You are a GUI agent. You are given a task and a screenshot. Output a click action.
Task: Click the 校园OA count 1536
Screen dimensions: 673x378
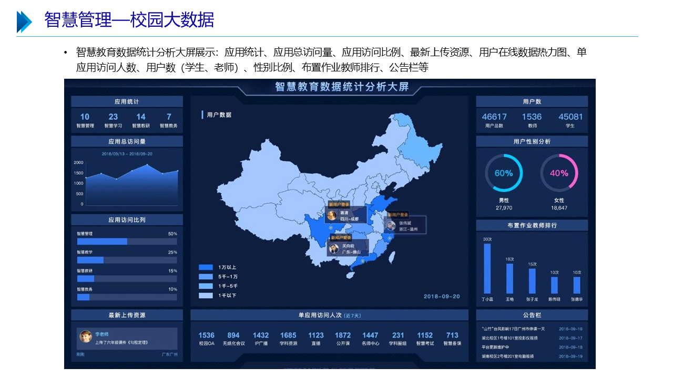tap(207, 335)
